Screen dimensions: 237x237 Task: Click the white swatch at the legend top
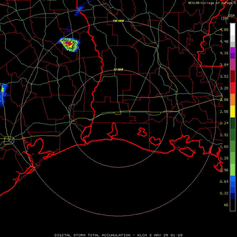pyautogui.click(x=233, y=29)
